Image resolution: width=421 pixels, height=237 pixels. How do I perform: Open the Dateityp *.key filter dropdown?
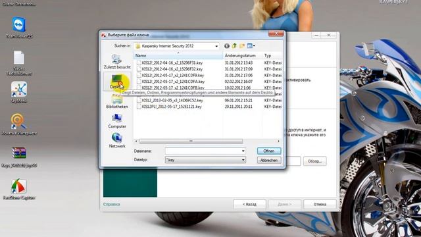[243, 160]
